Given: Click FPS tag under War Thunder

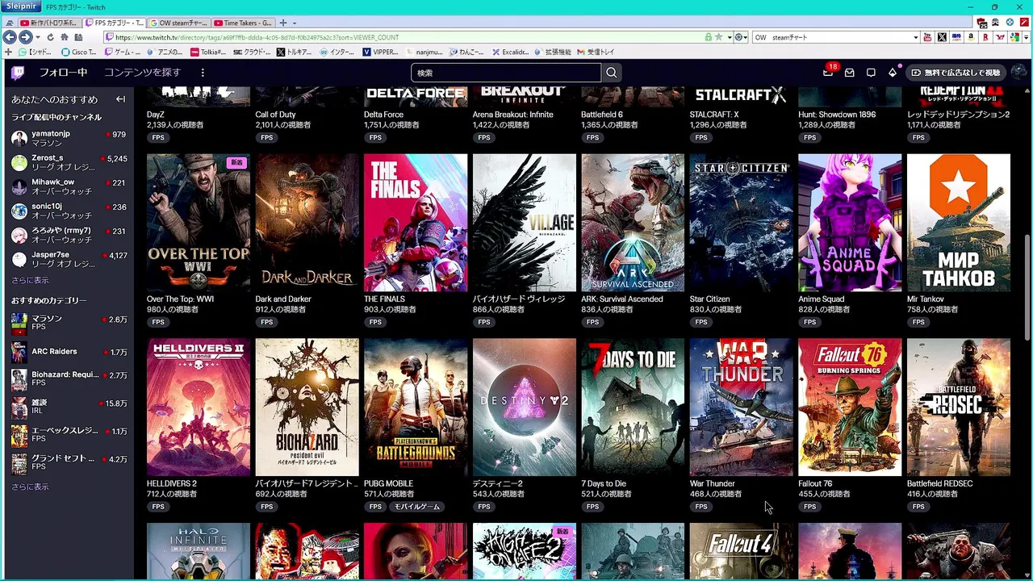Looking at the screenshot, I should click(701, 507).
